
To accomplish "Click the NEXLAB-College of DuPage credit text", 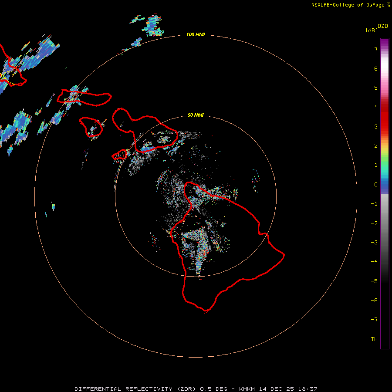I will (x=351, y=5).
